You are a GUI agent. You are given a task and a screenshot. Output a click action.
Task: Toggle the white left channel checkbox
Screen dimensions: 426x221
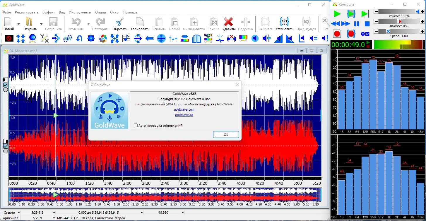(x=5, y=85)
